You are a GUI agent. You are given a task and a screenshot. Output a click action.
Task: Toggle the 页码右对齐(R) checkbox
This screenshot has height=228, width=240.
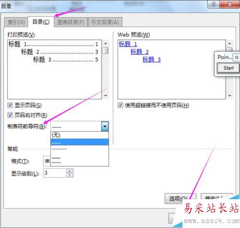coord(10,115)
